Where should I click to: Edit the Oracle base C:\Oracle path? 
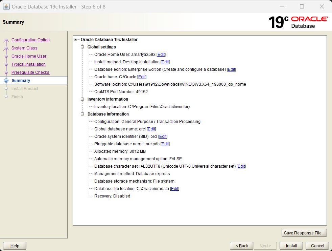[x=142, y=77]
